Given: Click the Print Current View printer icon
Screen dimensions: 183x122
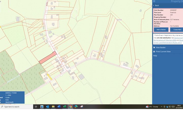Looking at the screenshot, I should point(154,52).
